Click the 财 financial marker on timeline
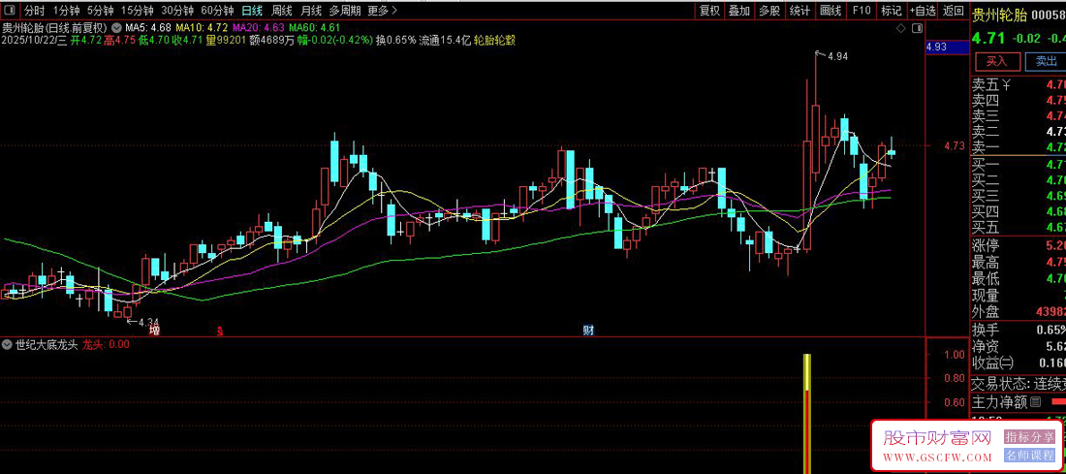Image resolution: width=1066 pixels, height=474 pixels. 588,331
